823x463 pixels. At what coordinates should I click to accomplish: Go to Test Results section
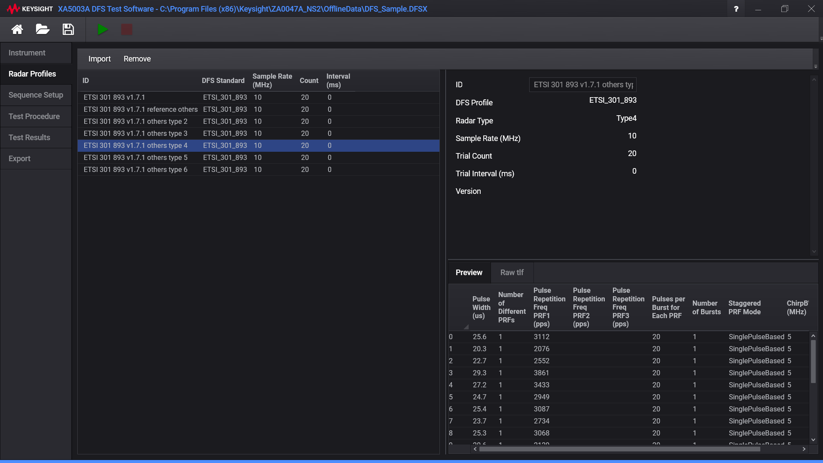click(x=29, y=138)
